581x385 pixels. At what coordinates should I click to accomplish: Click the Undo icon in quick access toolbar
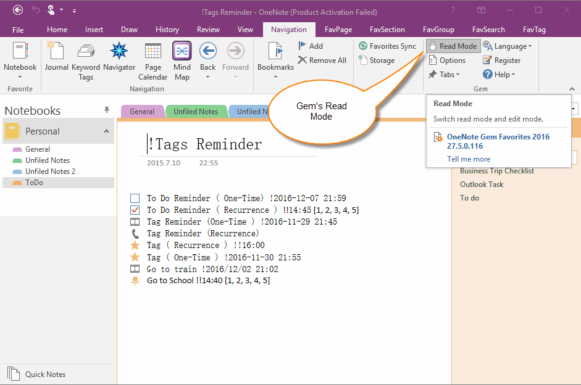click(36, 10)
